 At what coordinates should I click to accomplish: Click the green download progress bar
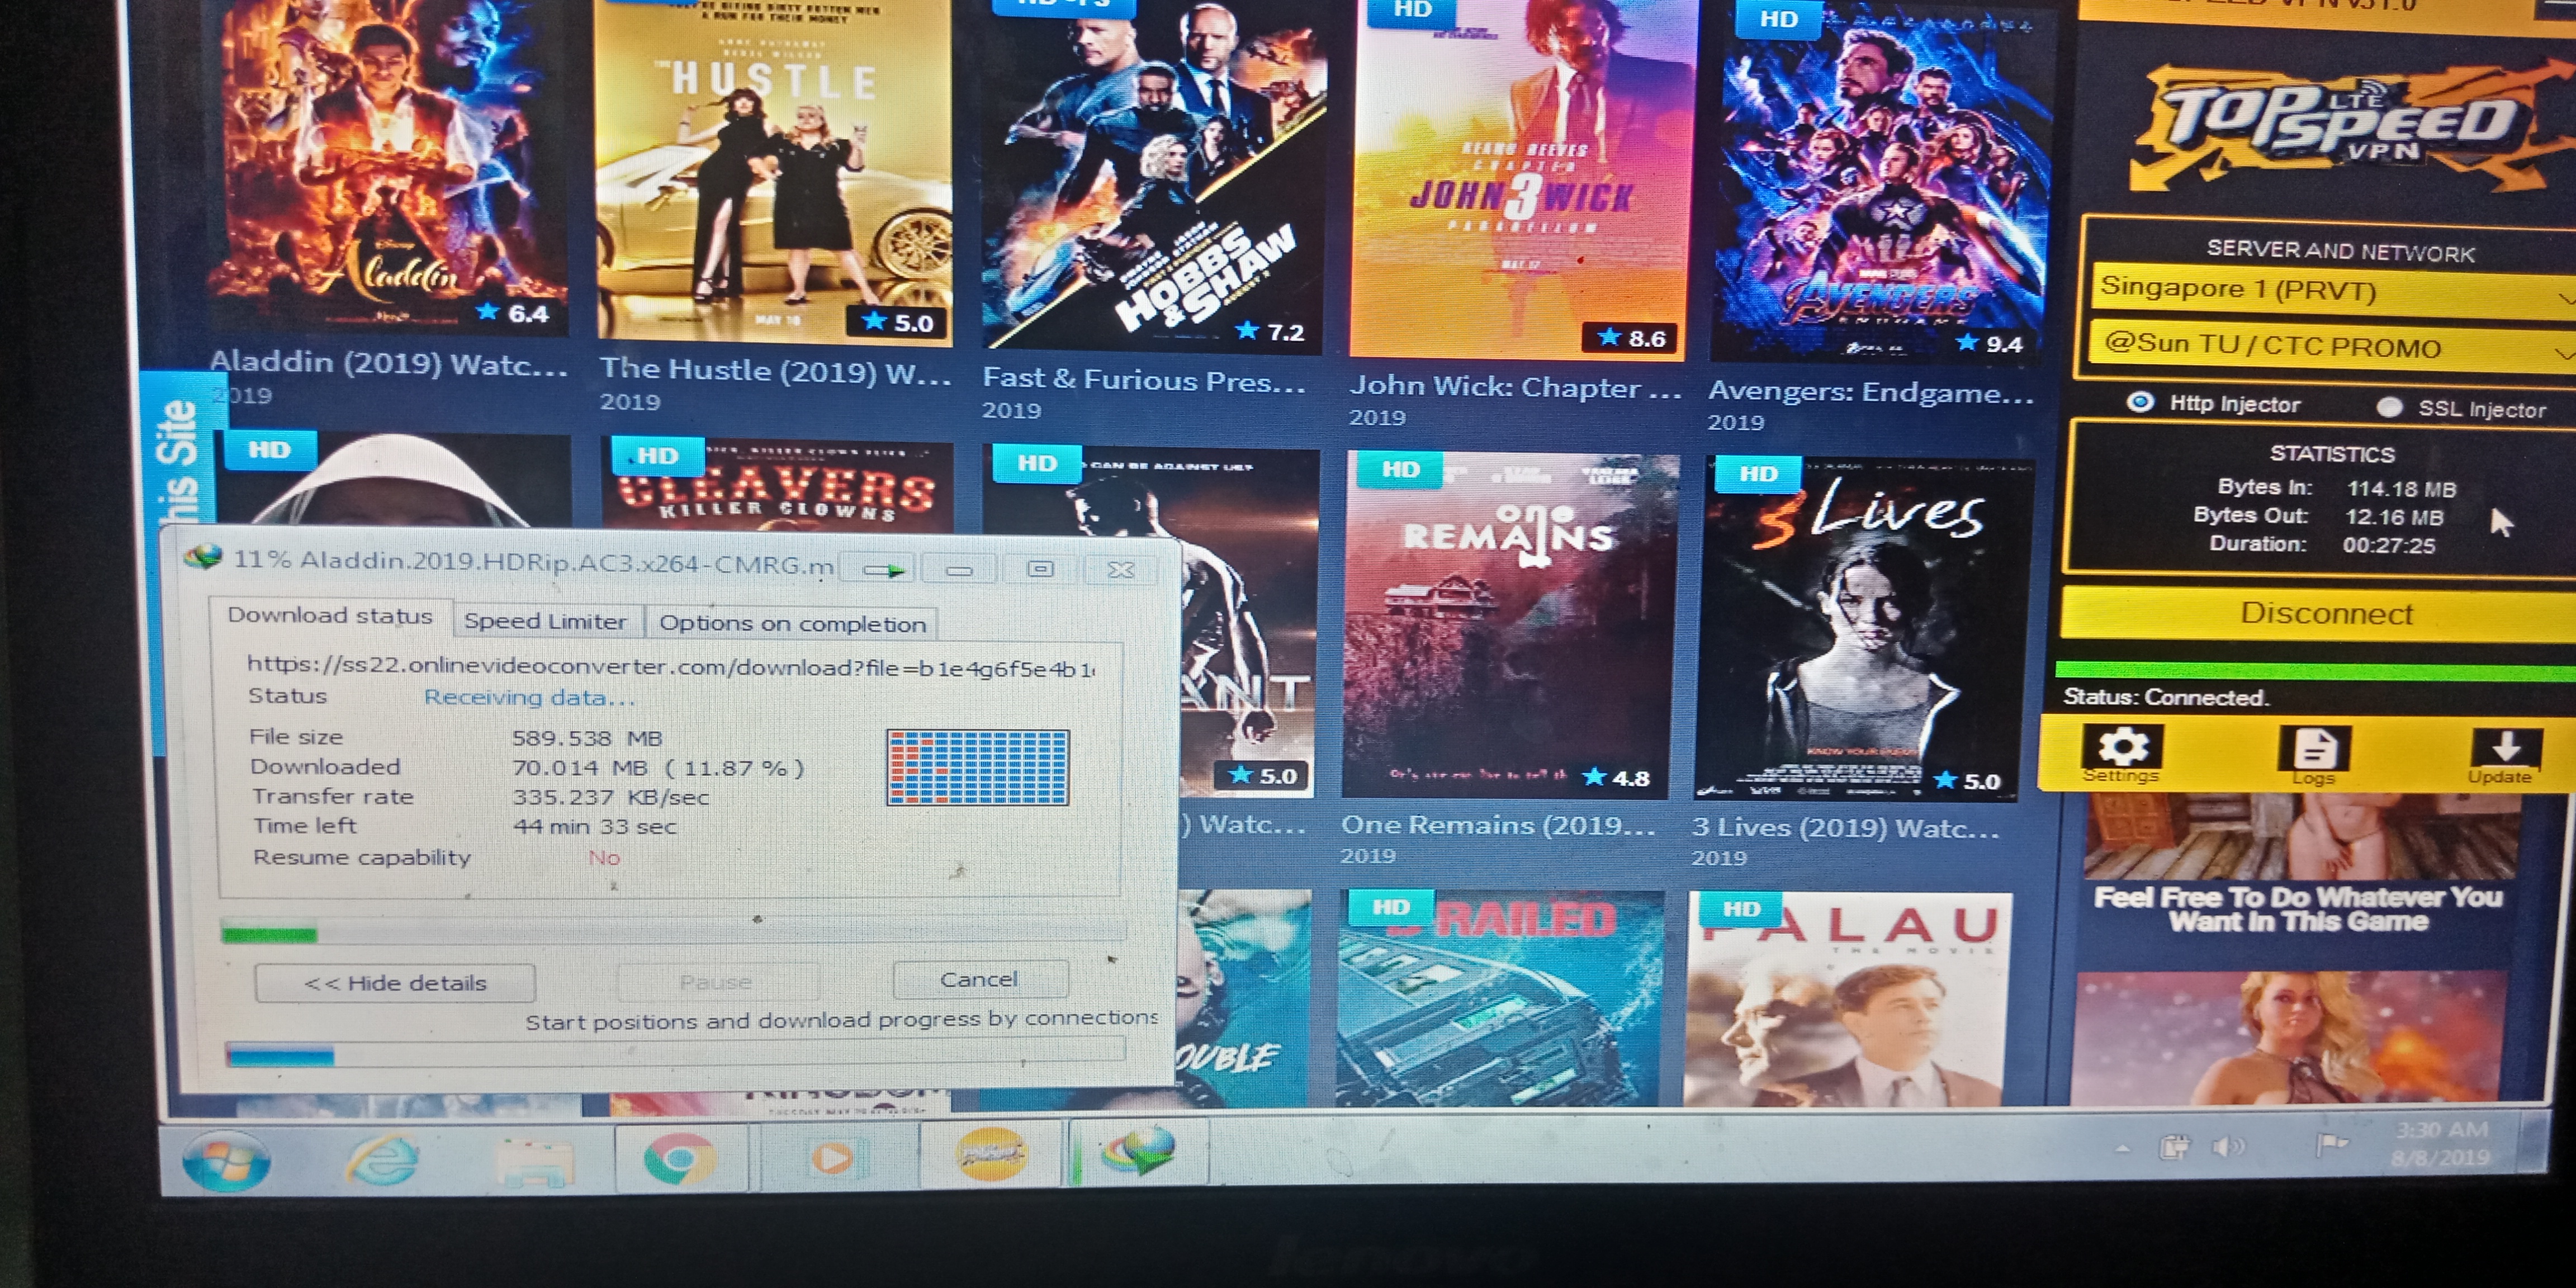point(270,935)
